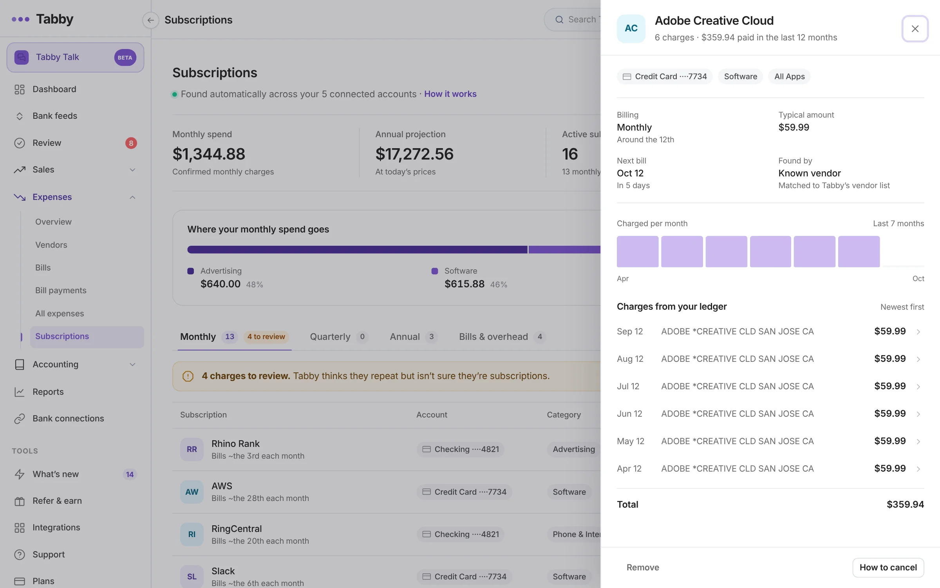Close the Adobe Creative Cloud panel
Viewport: 940px width, 588px height.
point(915,29)
